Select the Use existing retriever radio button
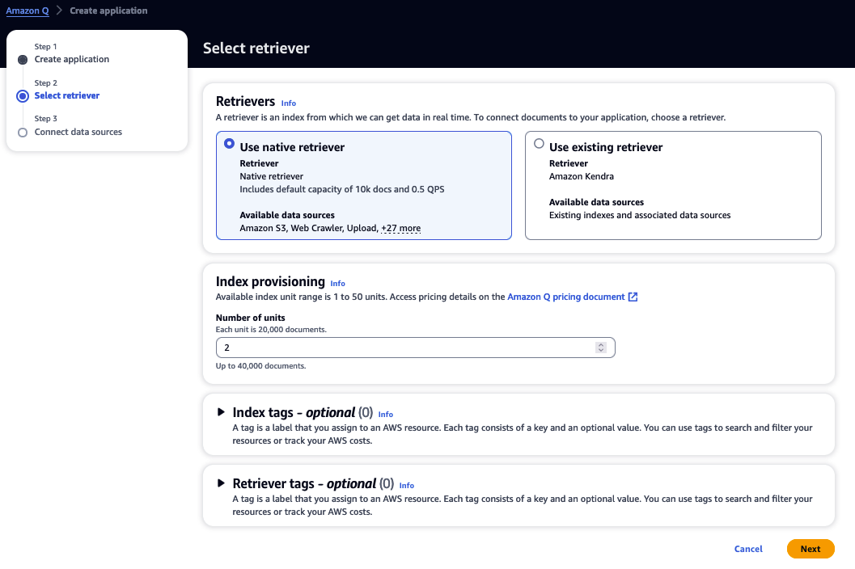Image resolution: width=855 pixels, height=569 pixels. click(540, 144)
